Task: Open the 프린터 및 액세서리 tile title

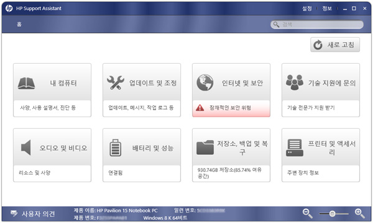Action: pyautogui.click(x=332, y=147)
